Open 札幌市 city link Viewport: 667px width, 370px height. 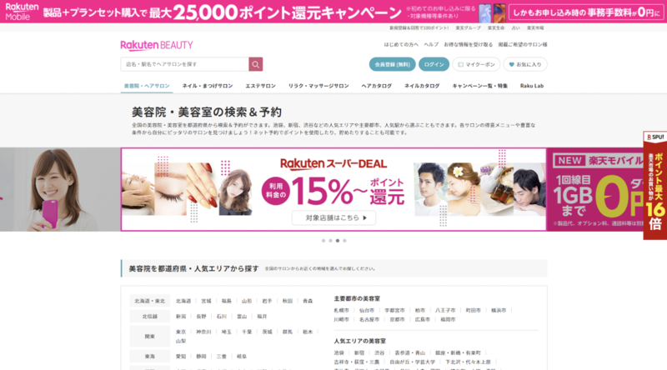tap(341, 311)
